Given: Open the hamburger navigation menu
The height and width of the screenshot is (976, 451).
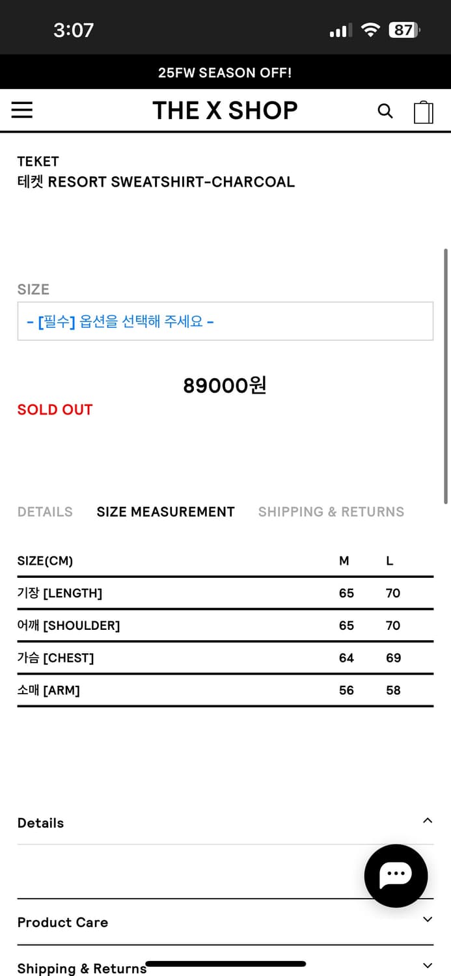Looking at the screenshot, I should (x=22, y=111).
